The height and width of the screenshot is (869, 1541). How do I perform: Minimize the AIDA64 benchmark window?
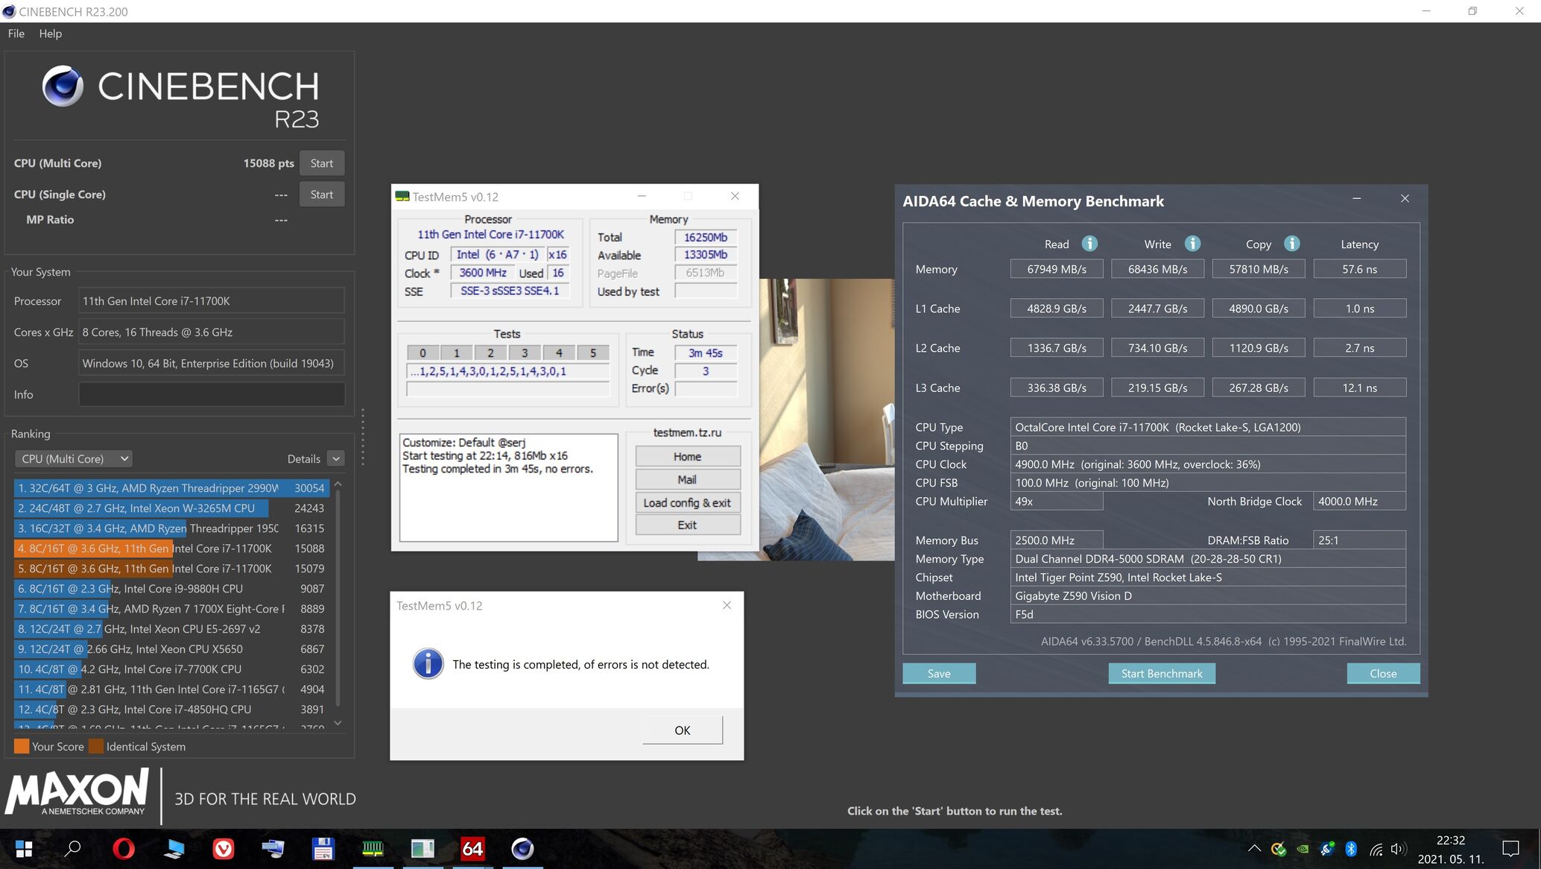coord(1356,198)
